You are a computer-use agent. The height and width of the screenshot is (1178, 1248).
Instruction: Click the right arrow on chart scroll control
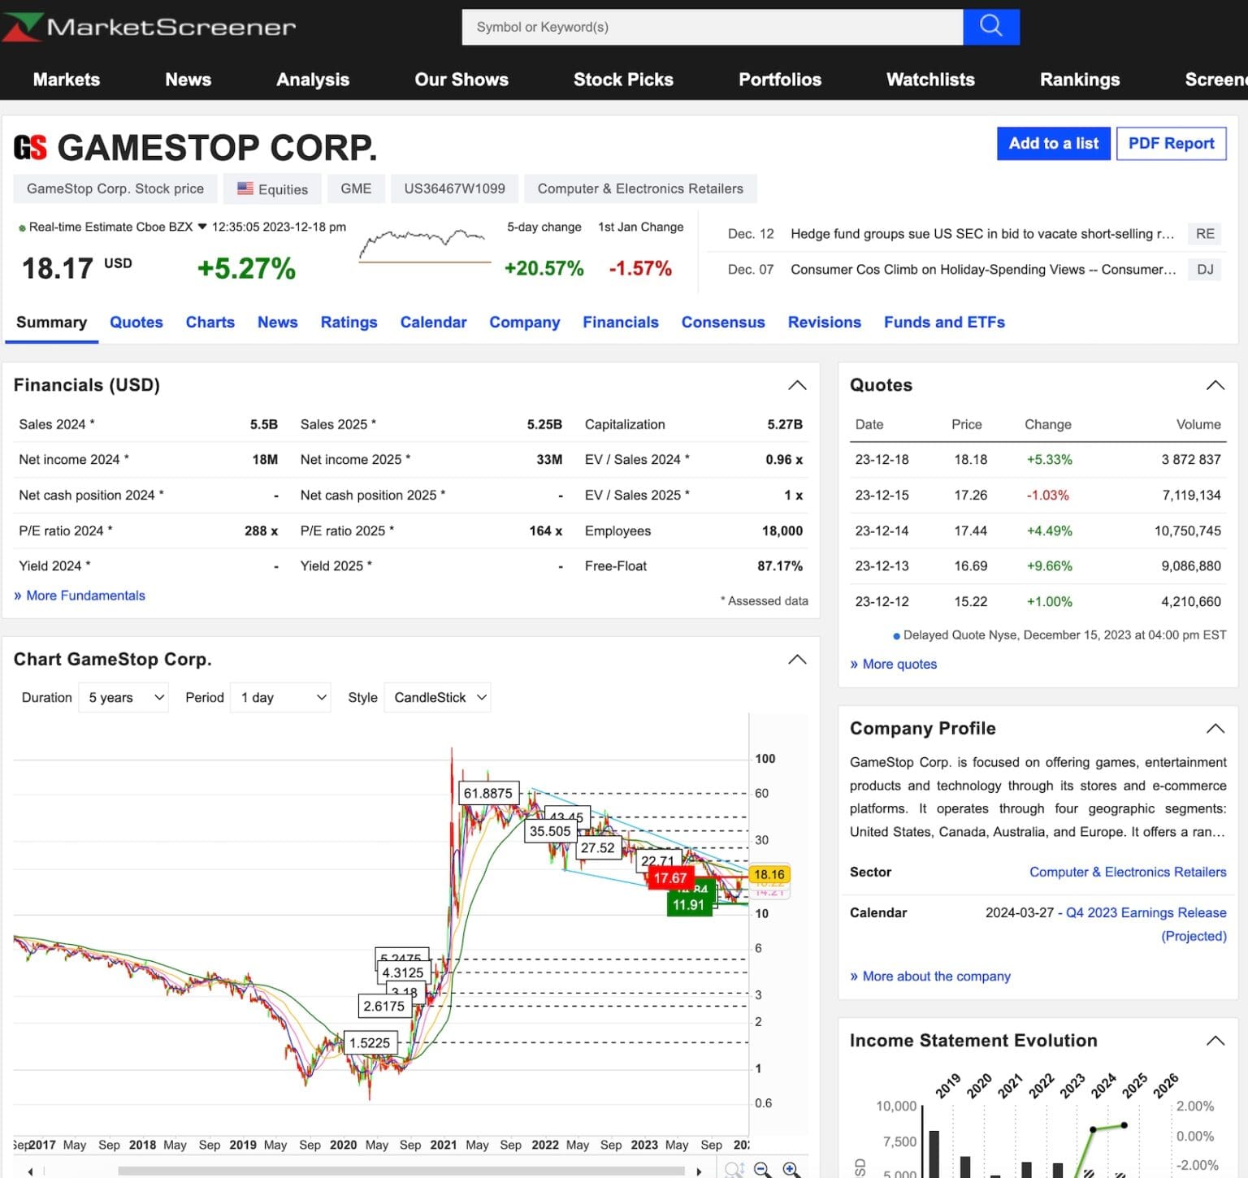pos(700,1171)
